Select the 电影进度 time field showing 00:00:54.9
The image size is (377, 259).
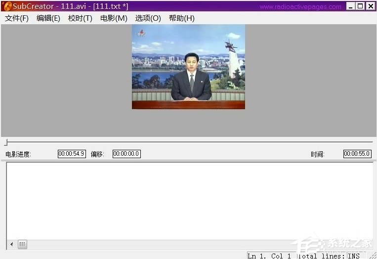pos(72,154)
